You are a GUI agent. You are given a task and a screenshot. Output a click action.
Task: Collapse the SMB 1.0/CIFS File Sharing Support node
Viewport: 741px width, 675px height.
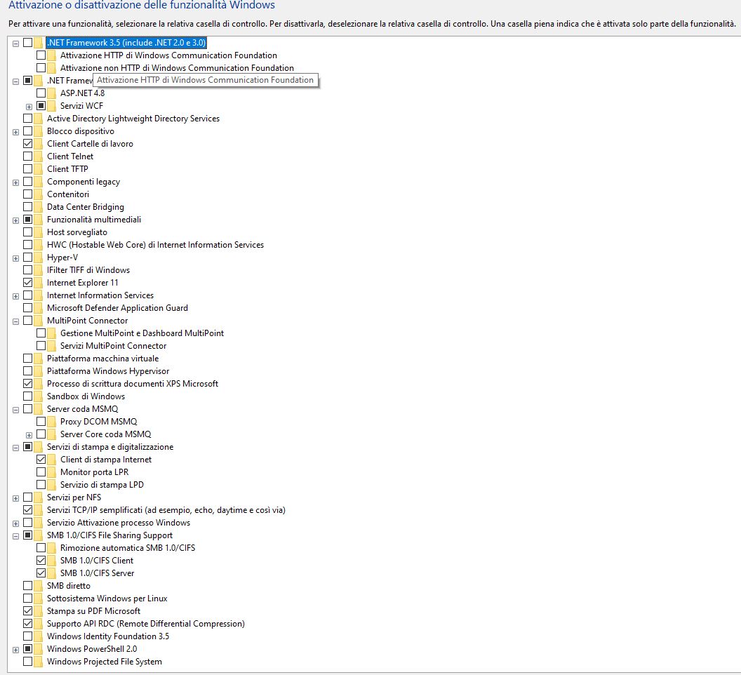(15, 537)
